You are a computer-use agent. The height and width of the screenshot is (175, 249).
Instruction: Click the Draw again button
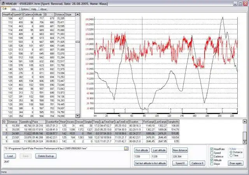(x=236, y=163)
